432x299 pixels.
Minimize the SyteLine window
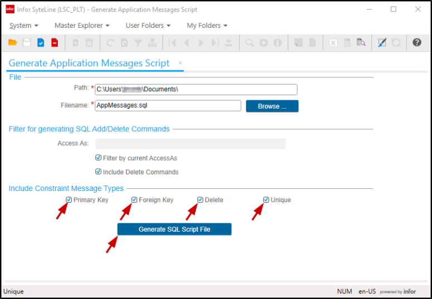point(369,9)
